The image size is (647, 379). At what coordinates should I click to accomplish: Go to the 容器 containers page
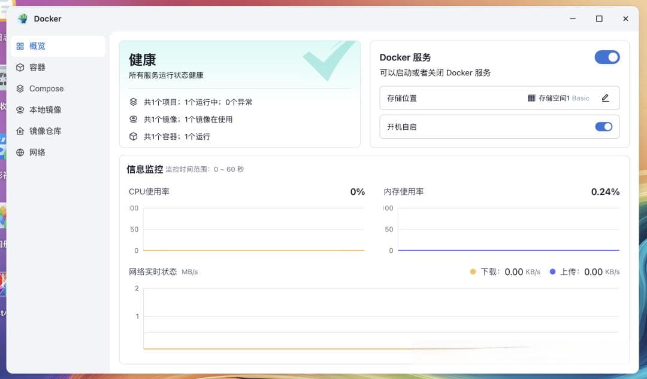point(58,68)
